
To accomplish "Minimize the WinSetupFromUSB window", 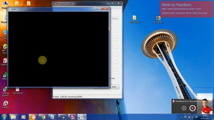I will pos(108,3).
